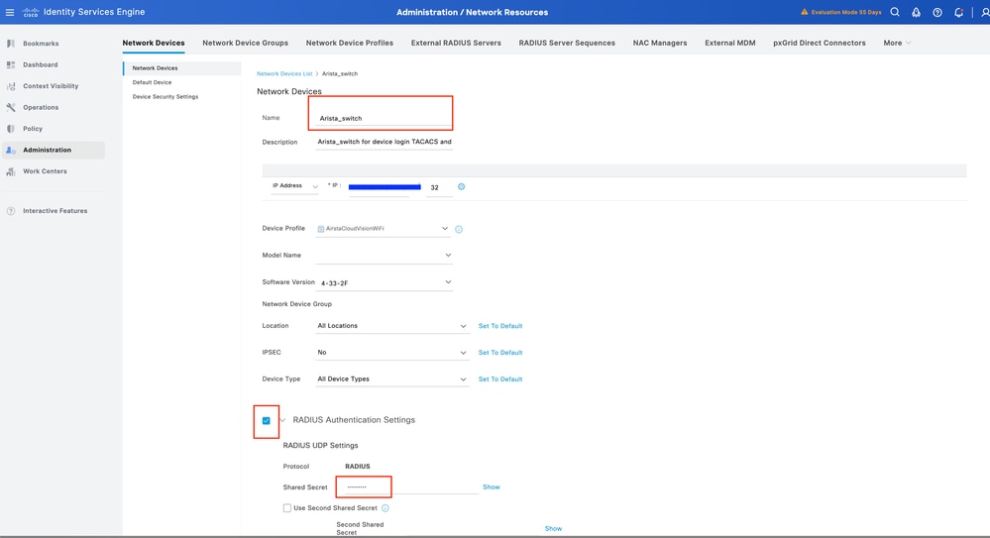Enable Use Second Shared Secret checkbox
This screenshot has width=990, height=538.
coord(287,508)
